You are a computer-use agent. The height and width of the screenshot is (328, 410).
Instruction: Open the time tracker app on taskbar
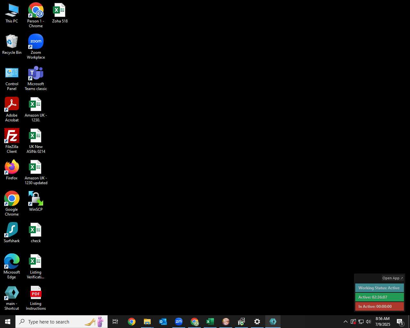coord(273,322)
